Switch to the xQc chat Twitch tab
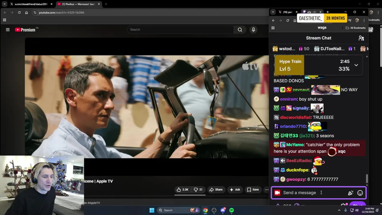This screenshot has height=215, width=382. [312, 12]
